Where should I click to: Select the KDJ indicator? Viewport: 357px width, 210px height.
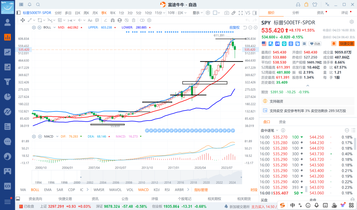(156, 190)
